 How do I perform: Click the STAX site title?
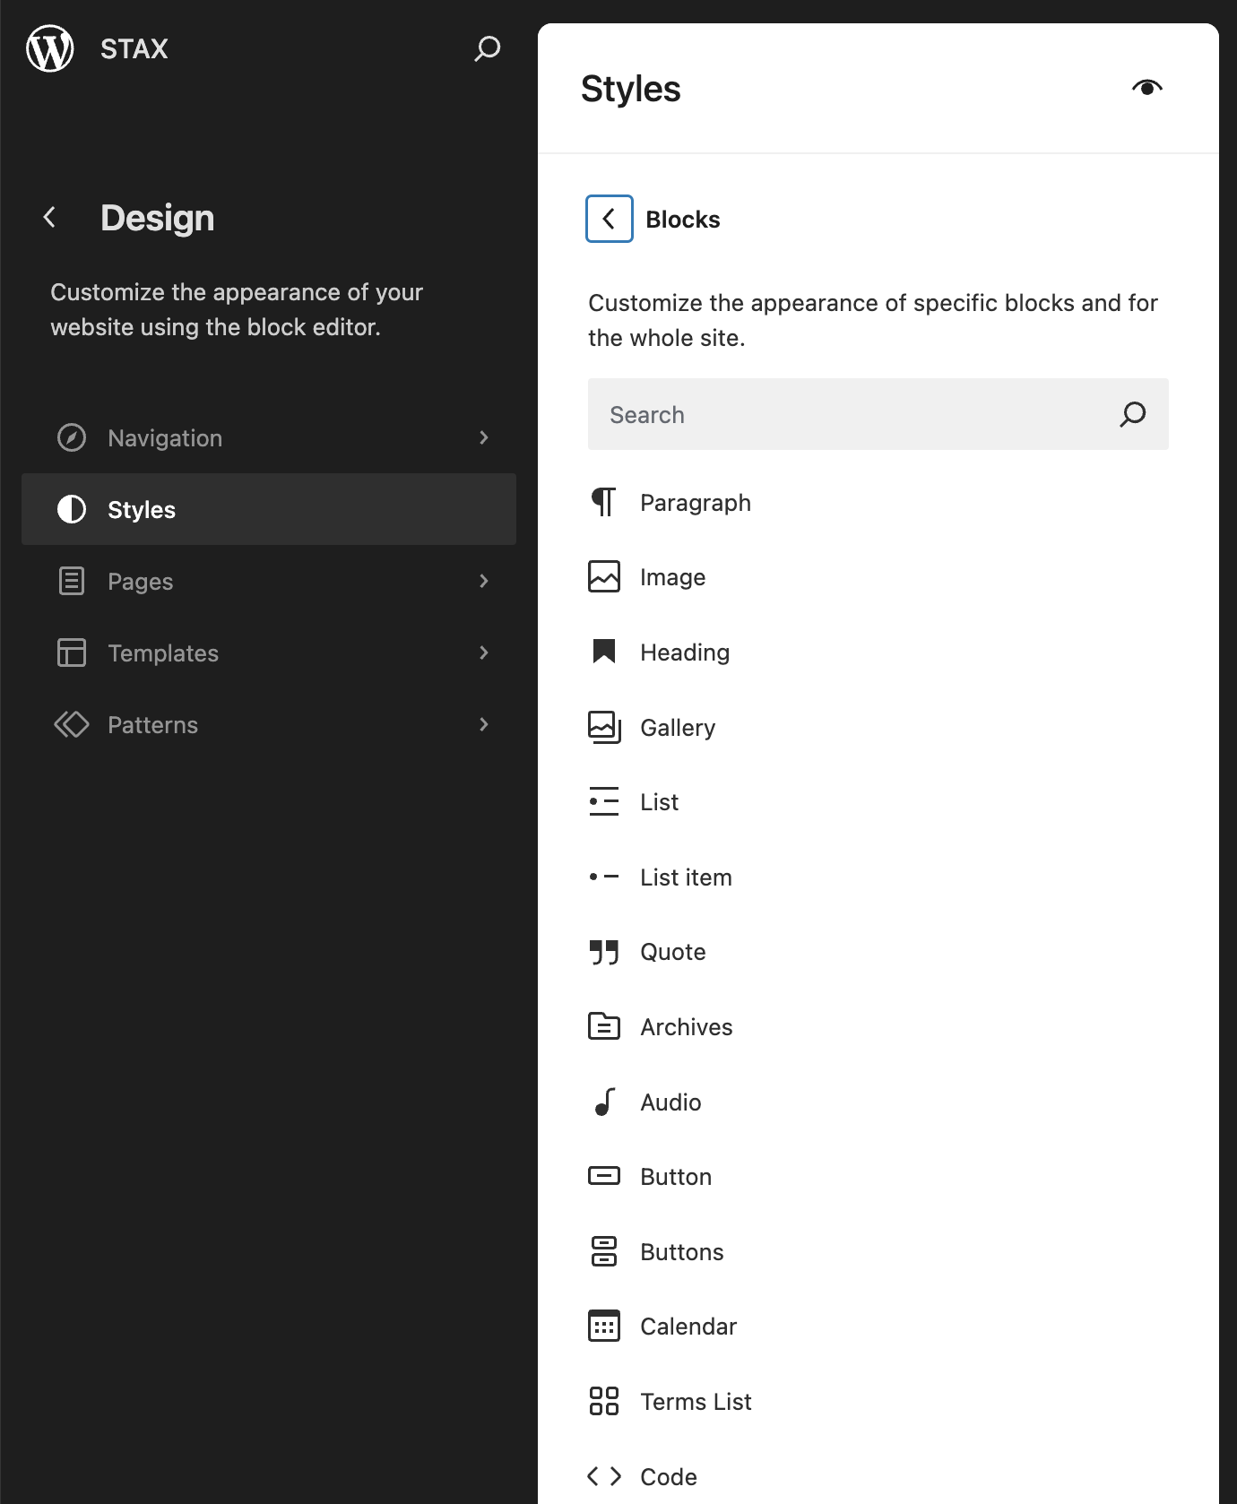(134, 48)
